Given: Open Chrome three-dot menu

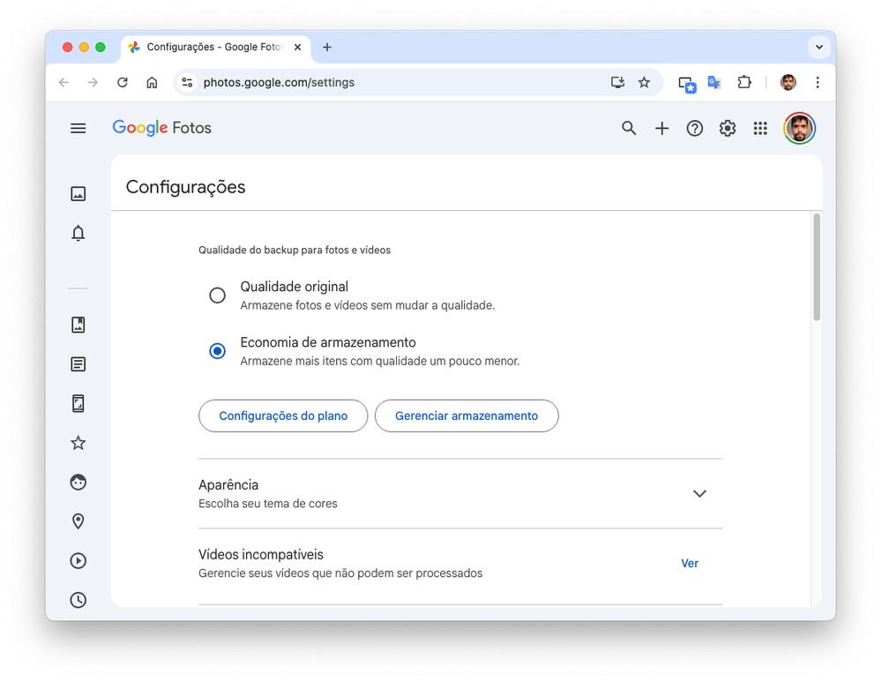Looking at the screenshot, I should 818,82.
